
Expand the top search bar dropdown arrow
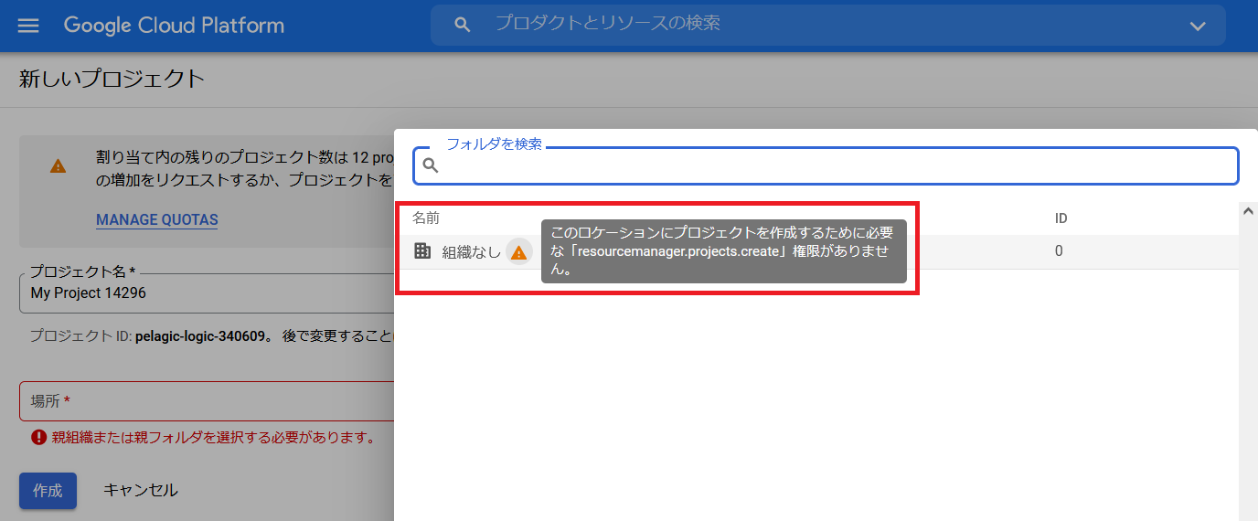1198,26
